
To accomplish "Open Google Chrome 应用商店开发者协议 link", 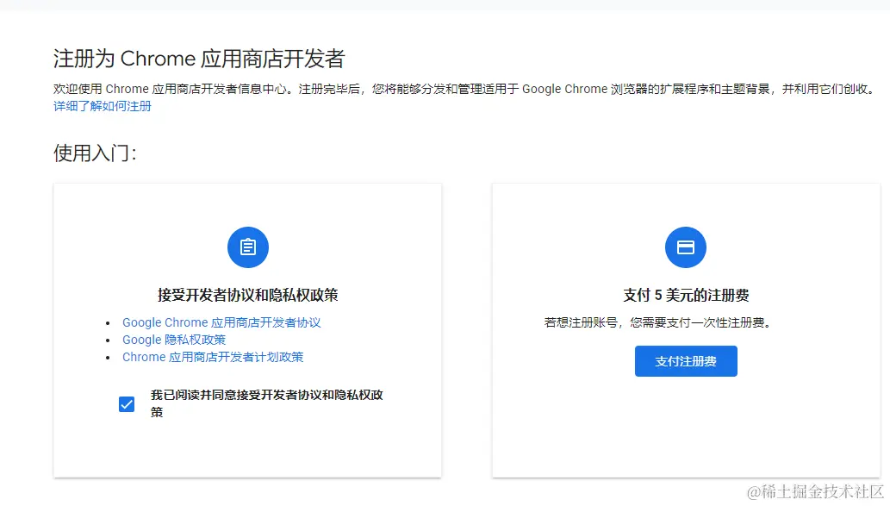I will (221, 322).
